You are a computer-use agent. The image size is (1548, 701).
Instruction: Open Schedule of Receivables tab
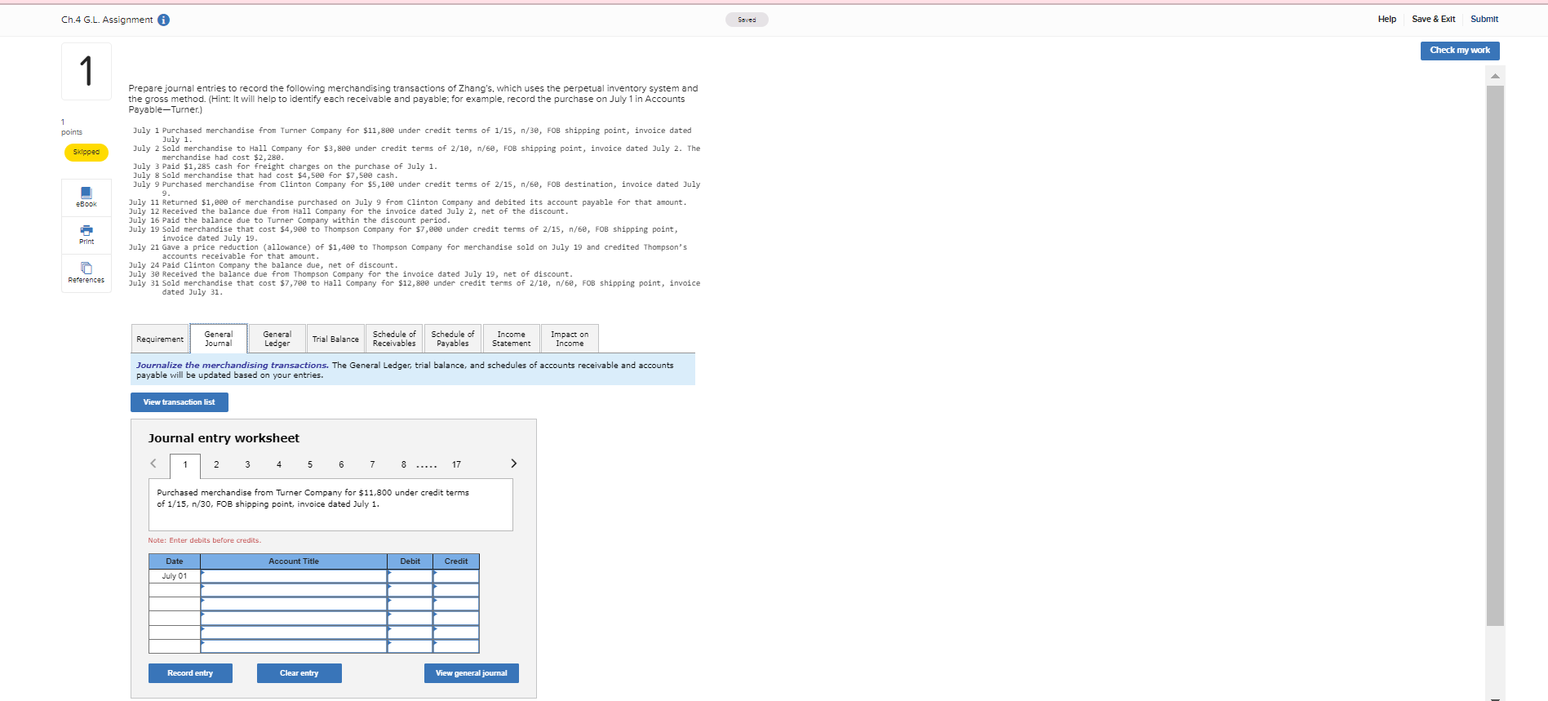coord(394,339)
